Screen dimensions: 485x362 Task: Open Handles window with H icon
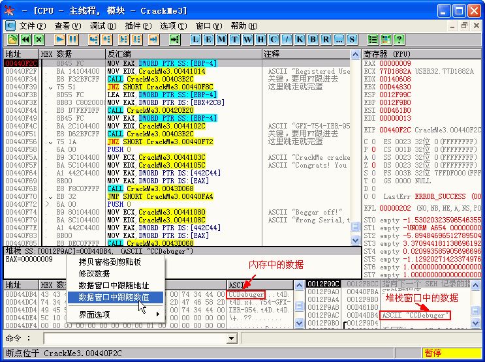coord(260,40)
